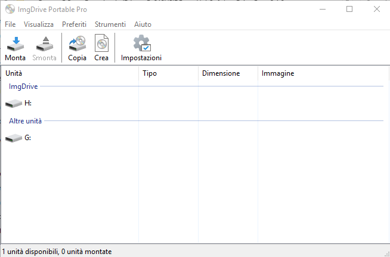390x257 pixels.
Task: Click the window resize grip in status bar
Action: click(x=387, y=254)
